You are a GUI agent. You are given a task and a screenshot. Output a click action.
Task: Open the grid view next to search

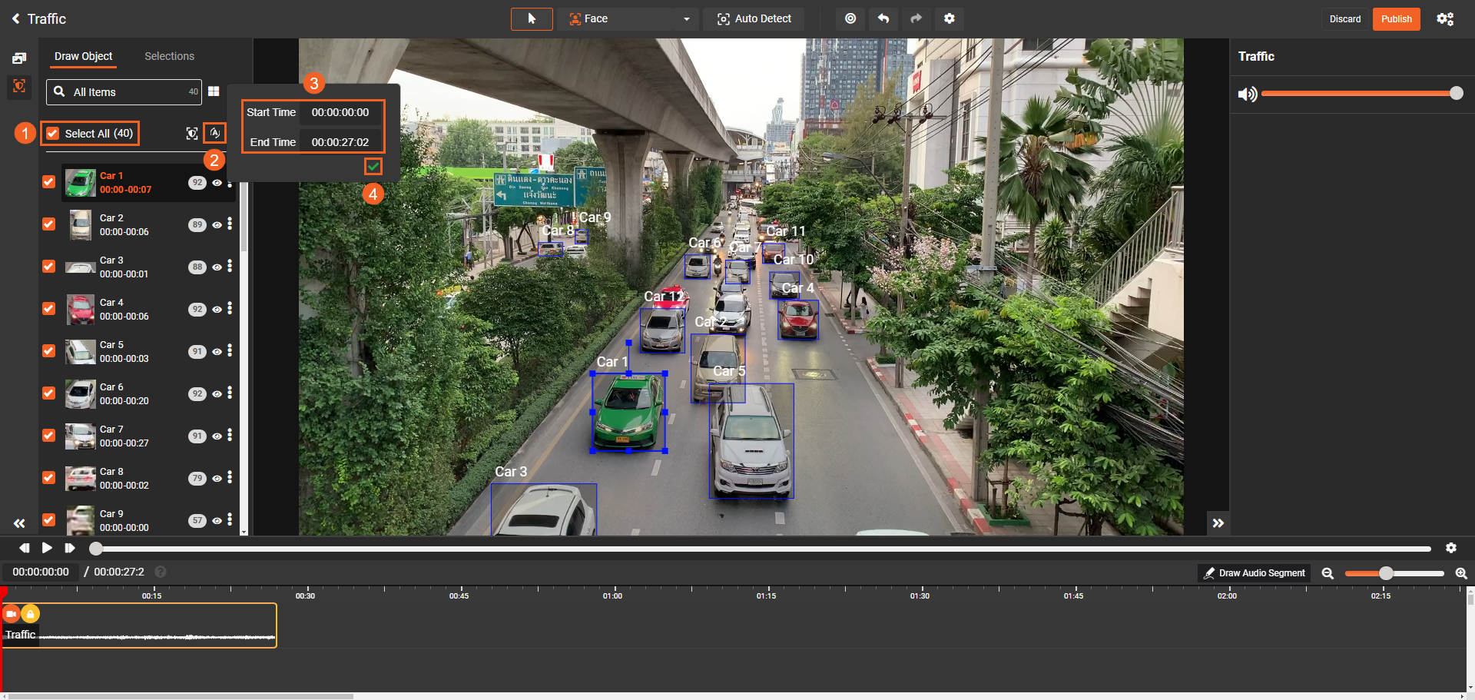point(214,91)
